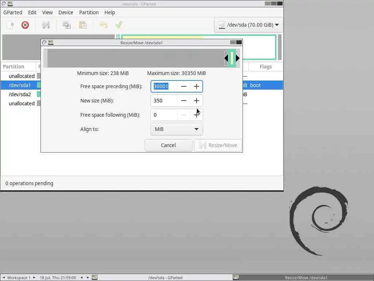The image size is (374, 281).
Task: Select the first unallocated row
Action: 142,76
